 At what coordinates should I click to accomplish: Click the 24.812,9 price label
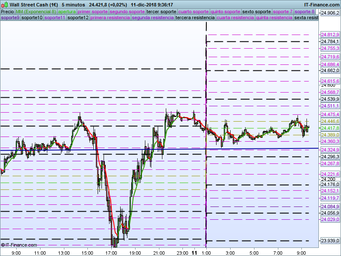coord(330,35)
